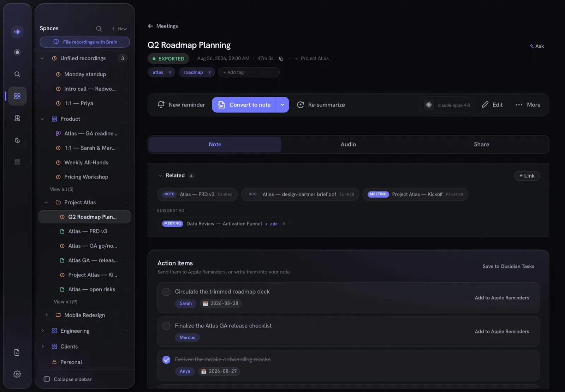Click the + Link button
565x392 pixels.
click(x=527, y=176)
